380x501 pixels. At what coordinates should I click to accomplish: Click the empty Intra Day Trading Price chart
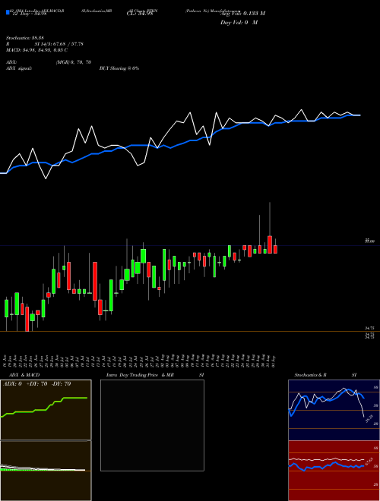pos(152,425)
